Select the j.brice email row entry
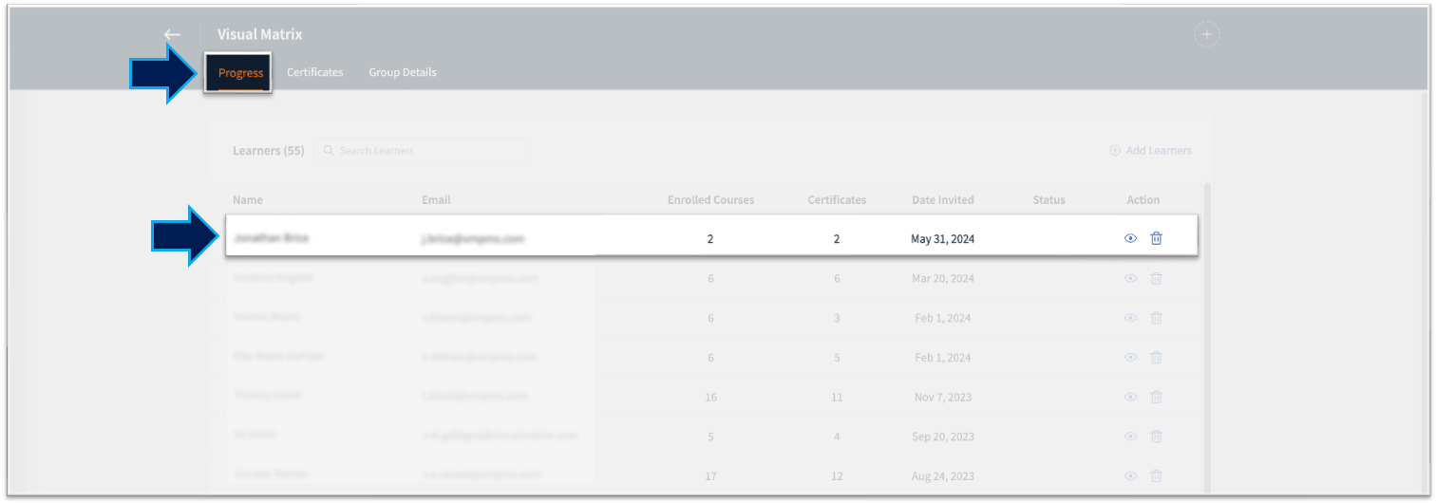 pyautogui.click(x=472, y=239)
